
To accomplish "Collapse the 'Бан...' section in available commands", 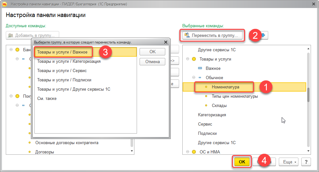I will tap(11, 50).
